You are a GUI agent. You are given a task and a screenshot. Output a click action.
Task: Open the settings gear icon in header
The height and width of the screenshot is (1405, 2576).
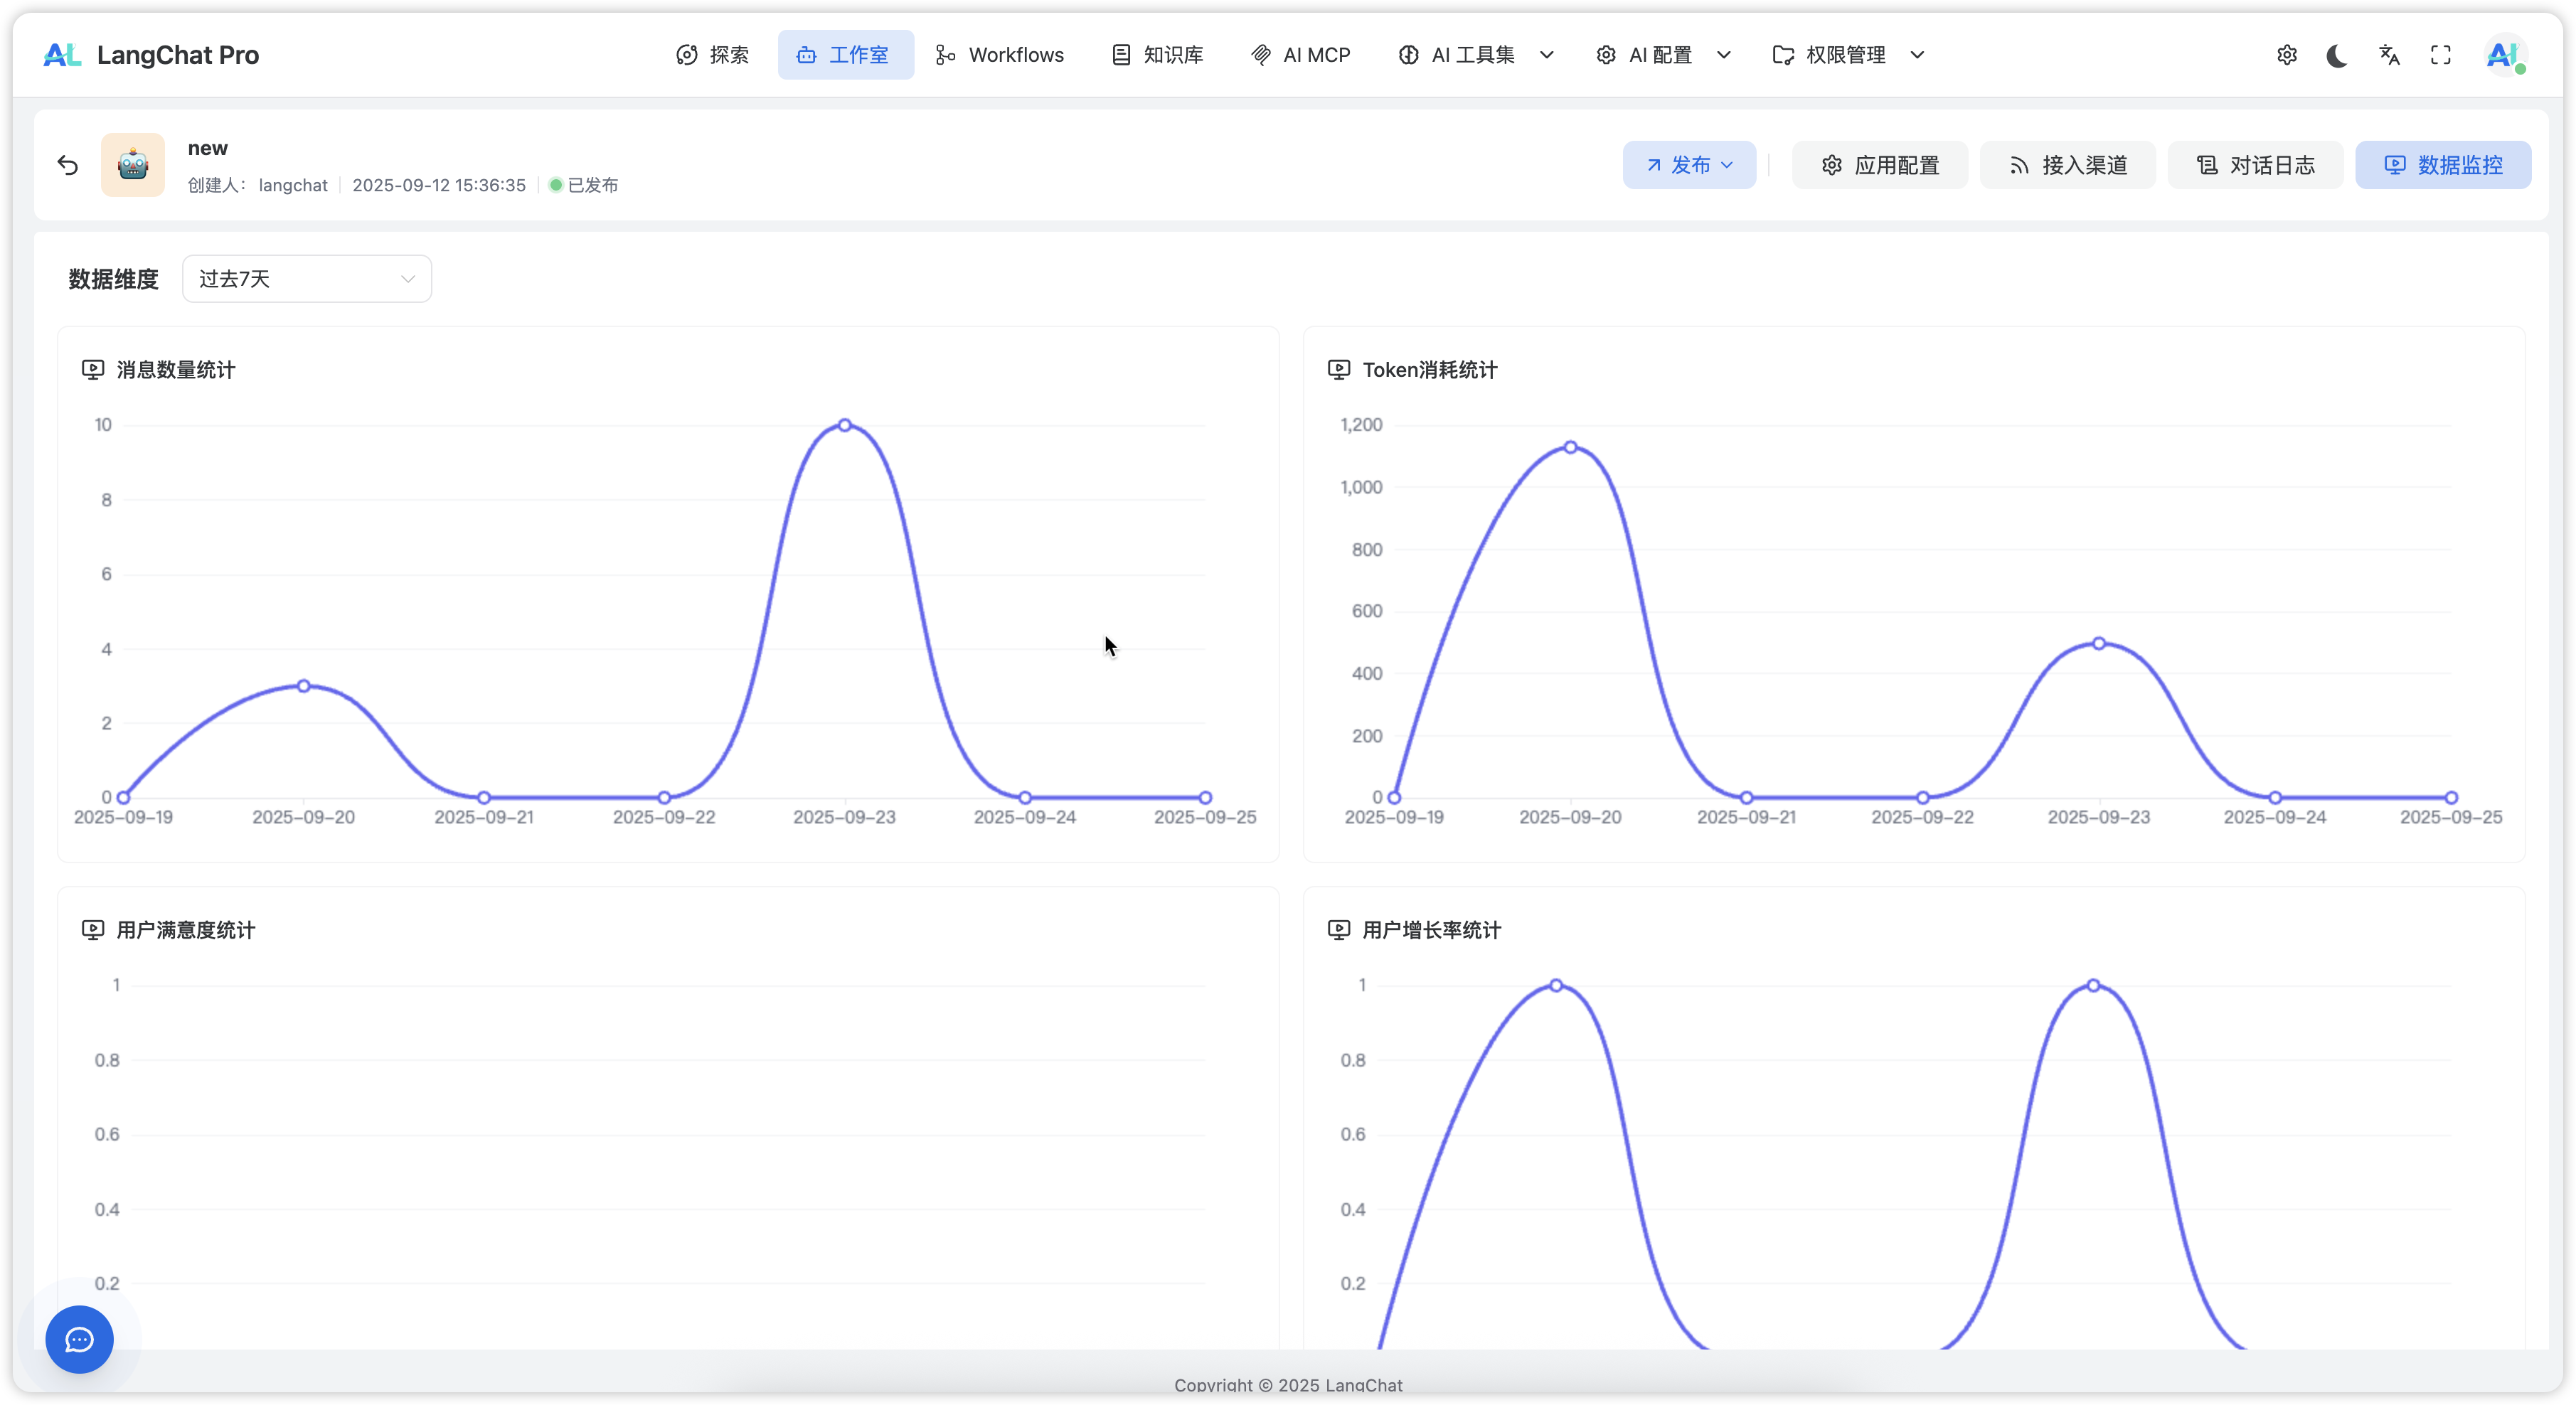2287,55
